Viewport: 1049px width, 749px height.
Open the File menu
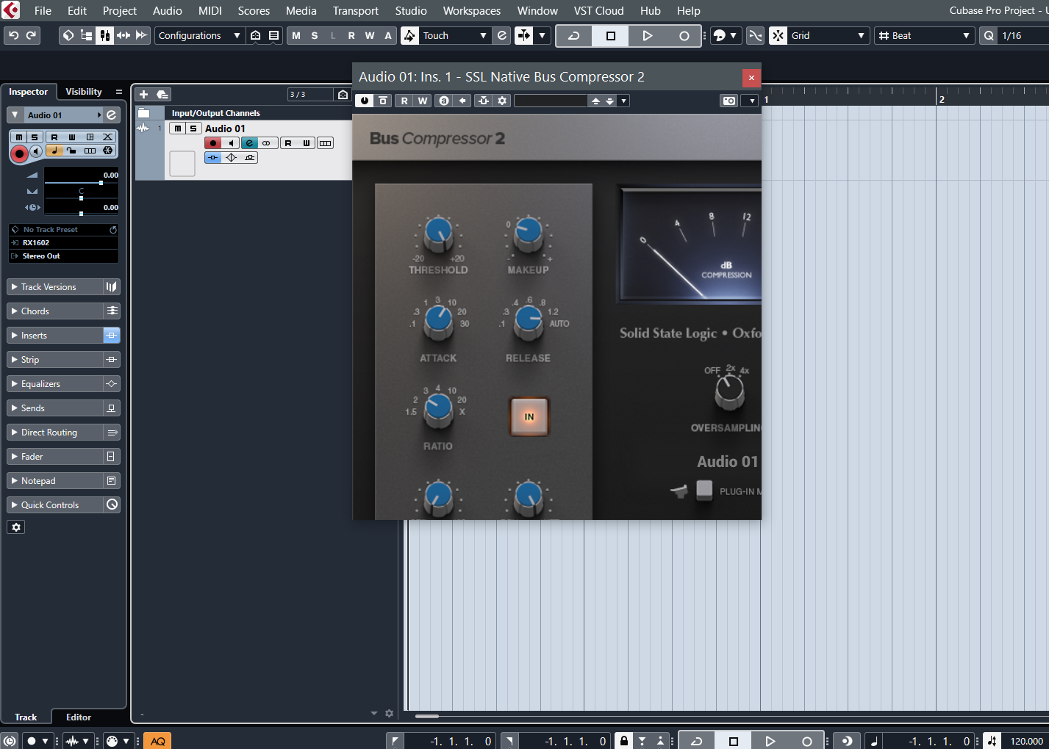[x=43, y=11]
